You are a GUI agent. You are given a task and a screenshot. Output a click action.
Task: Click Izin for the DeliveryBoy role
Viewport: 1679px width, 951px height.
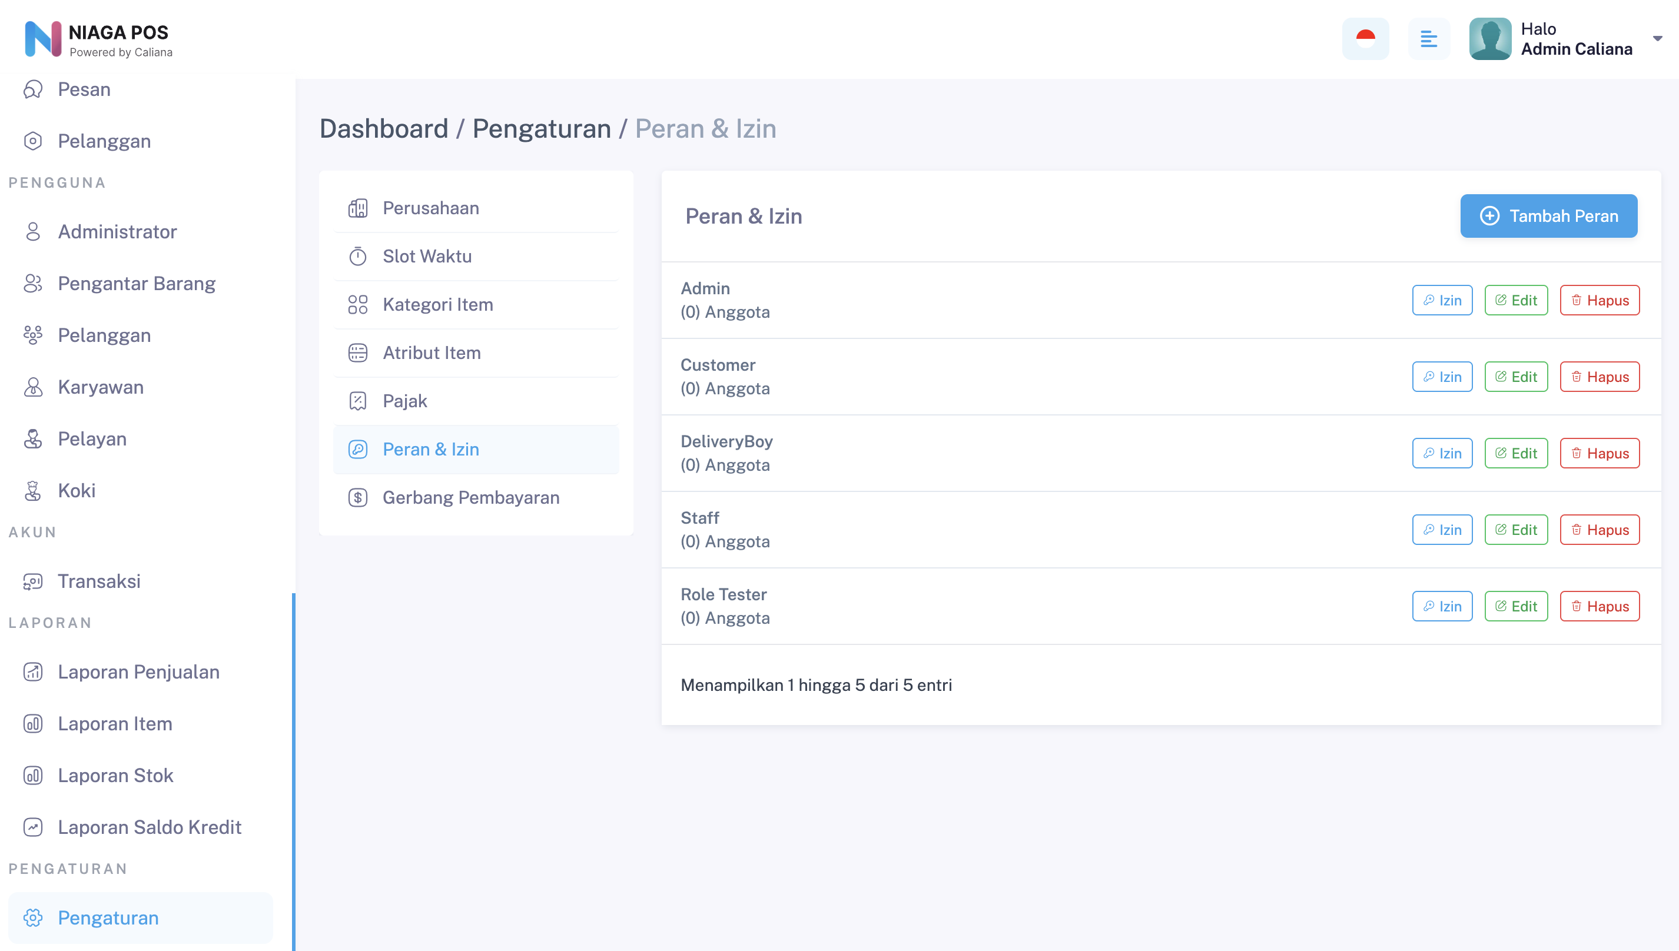pyautogui.click(x=1442, y=453)
